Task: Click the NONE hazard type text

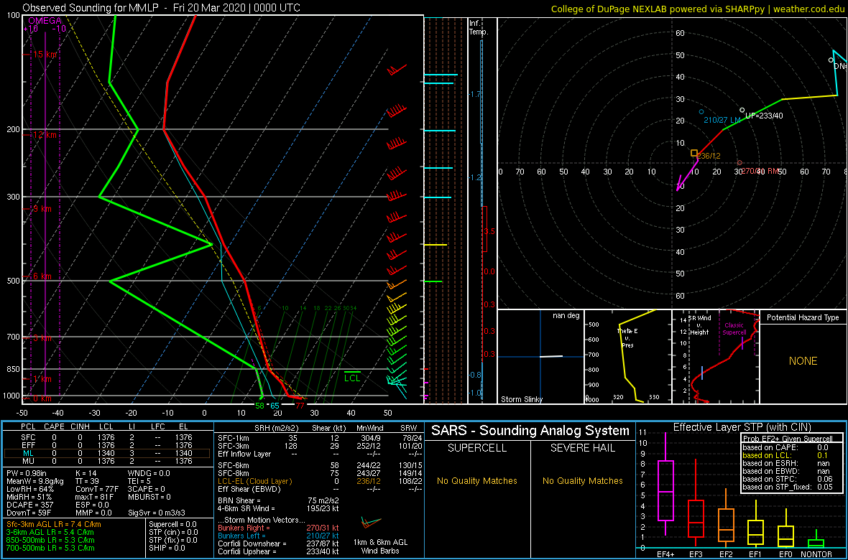Action: (803, 361)
